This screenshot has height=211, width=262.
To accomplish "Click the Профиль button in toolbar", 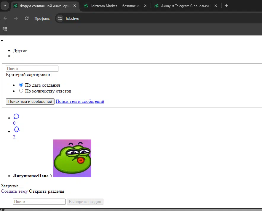I will pos(42,19).
